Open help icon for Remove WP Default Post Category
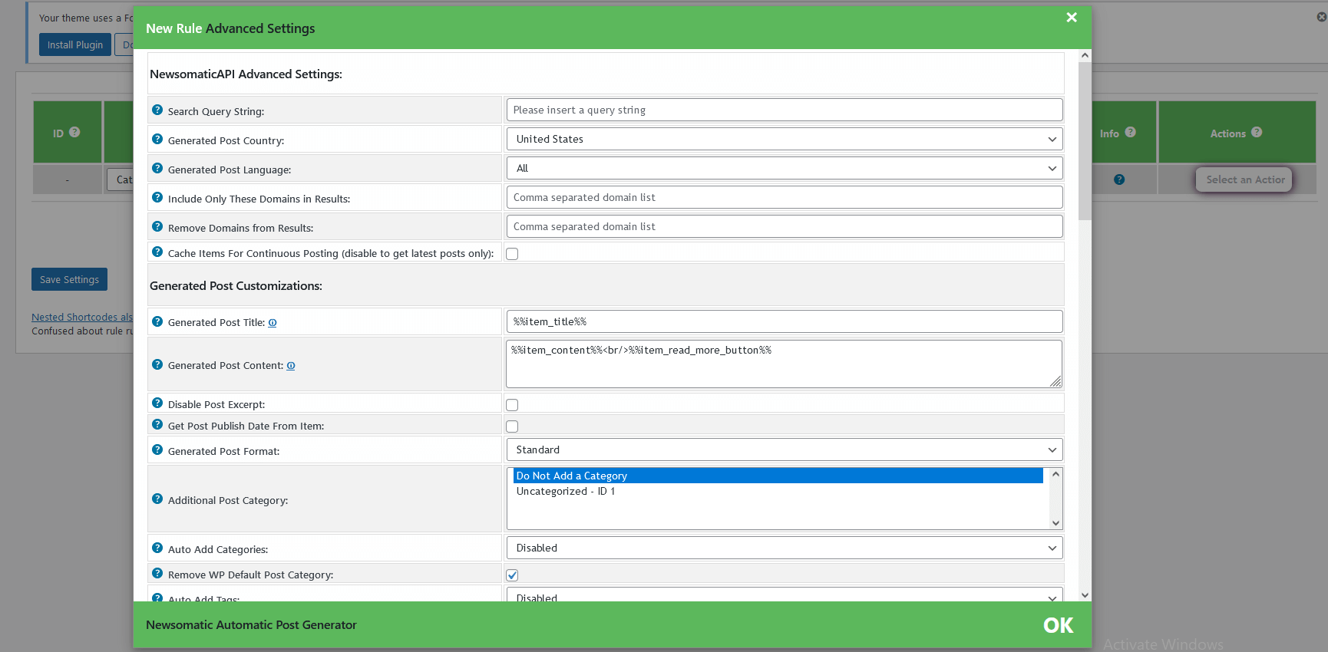 [157, 573]
